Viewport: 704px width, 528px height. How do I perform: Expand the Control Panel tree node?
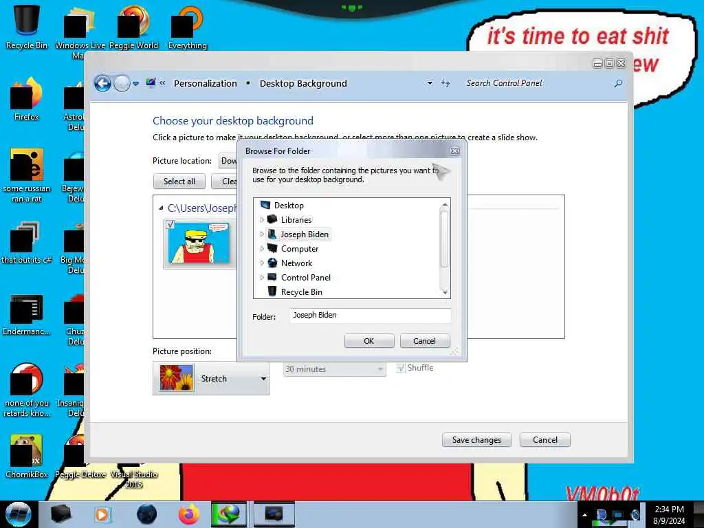(x=262, y=278)
